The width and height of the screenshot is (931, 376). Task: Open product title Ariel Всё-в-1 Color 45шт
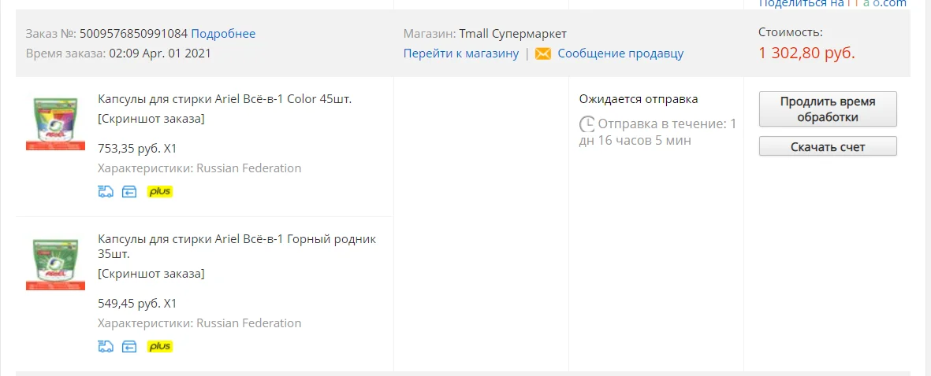(x=225, y=99)
